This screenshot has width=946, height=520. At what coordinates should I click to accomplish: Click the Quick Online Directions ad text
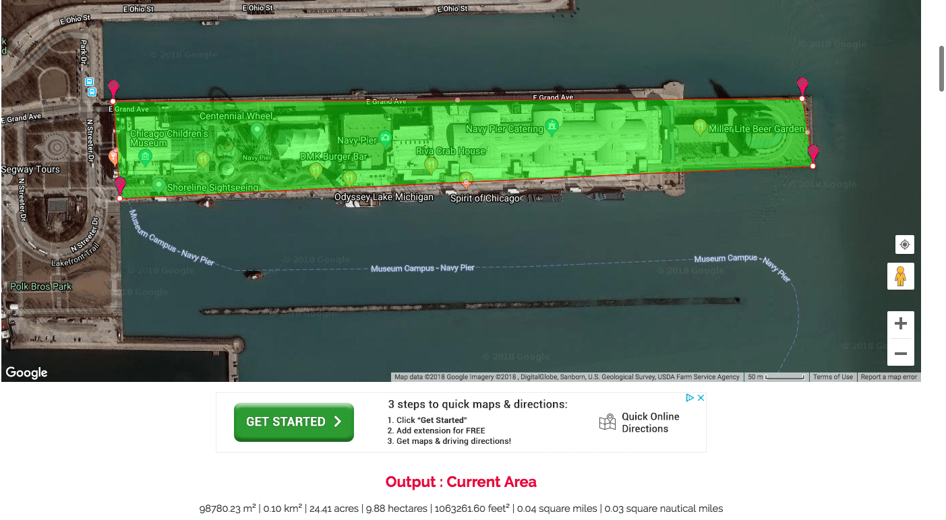[x=651, y=422]
